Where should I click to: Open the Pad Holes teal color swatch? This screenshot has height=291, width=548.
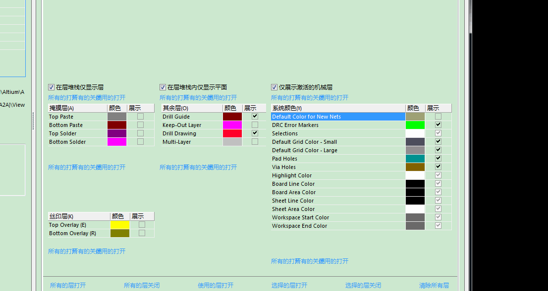tap(415, 159)
